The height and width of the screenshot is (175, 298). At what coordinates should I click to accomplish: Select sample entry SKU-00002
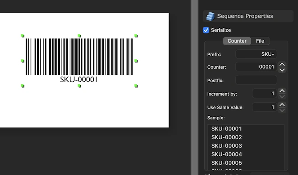[226, 137]
